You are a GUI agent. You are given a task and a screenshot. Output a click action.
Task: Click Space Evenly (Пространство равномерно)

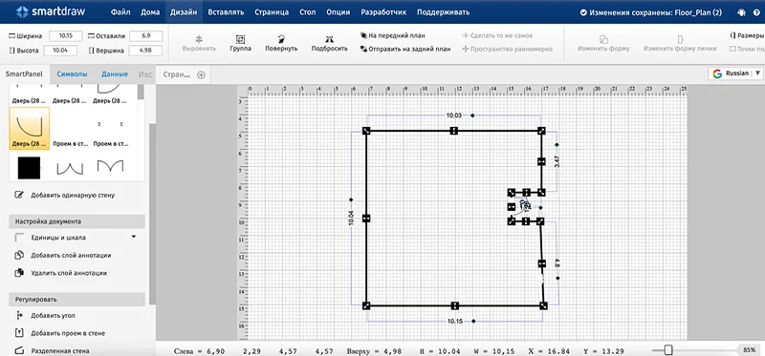(x=508, y=49)
